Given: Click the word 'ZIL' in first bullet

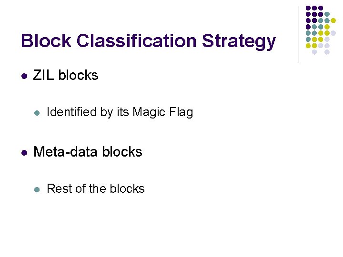Looking at the screenshot, I should tap(43, 75).
